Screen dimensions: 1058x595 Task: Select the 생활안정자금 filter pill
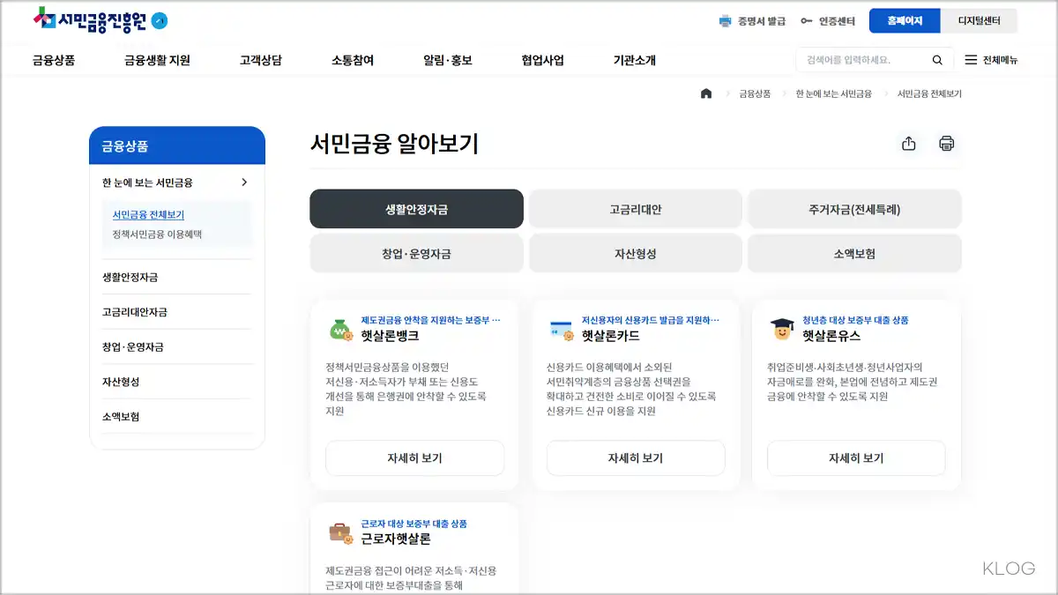coord(415,208)
